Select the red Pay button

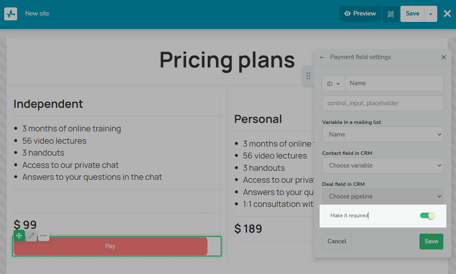110,246
